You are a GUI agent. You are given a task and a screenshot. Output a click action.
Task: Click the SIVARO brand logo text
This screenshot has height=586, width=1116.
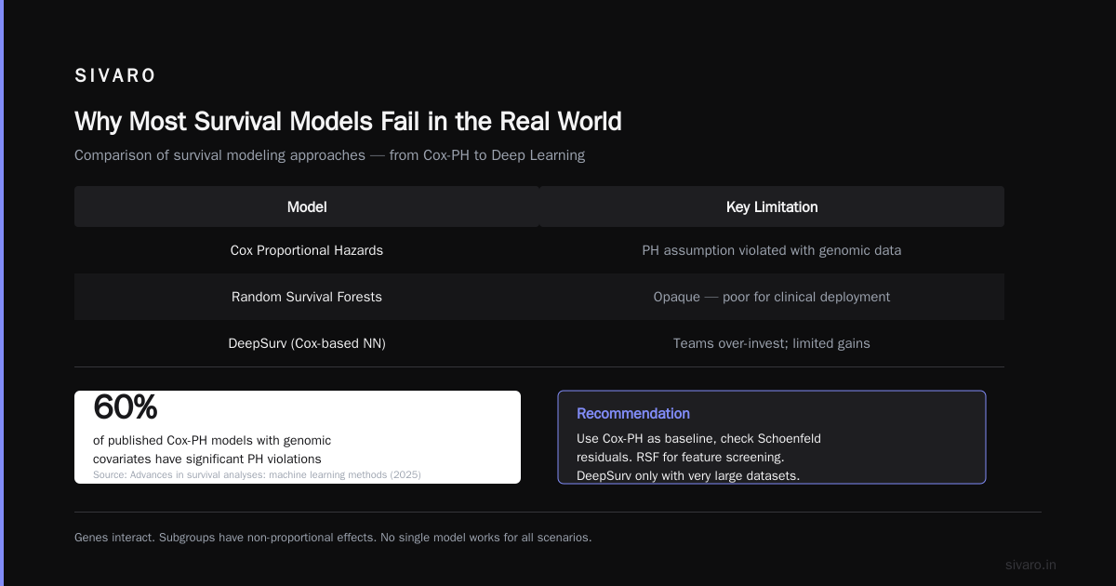click(x=115, y=76)
